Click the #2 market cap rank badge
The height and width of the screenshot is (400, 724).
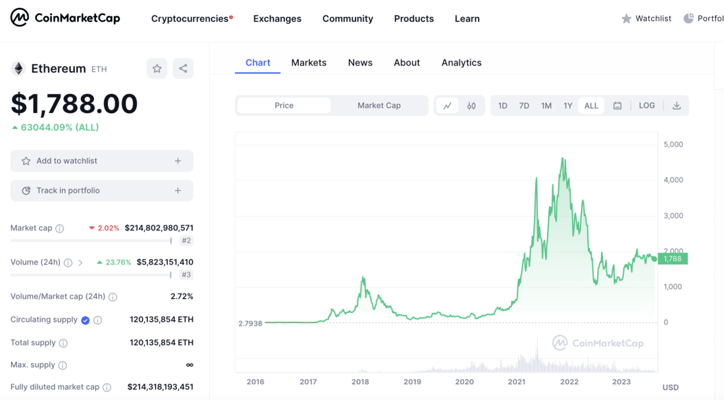[x=186, y=240]
